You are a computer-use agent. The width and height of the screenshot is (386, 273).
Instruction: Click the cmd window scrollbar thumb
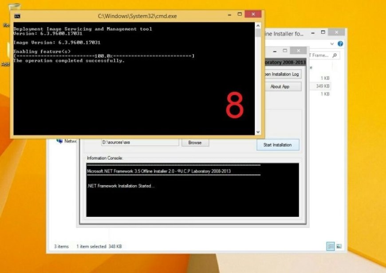[x=258, y=33]
